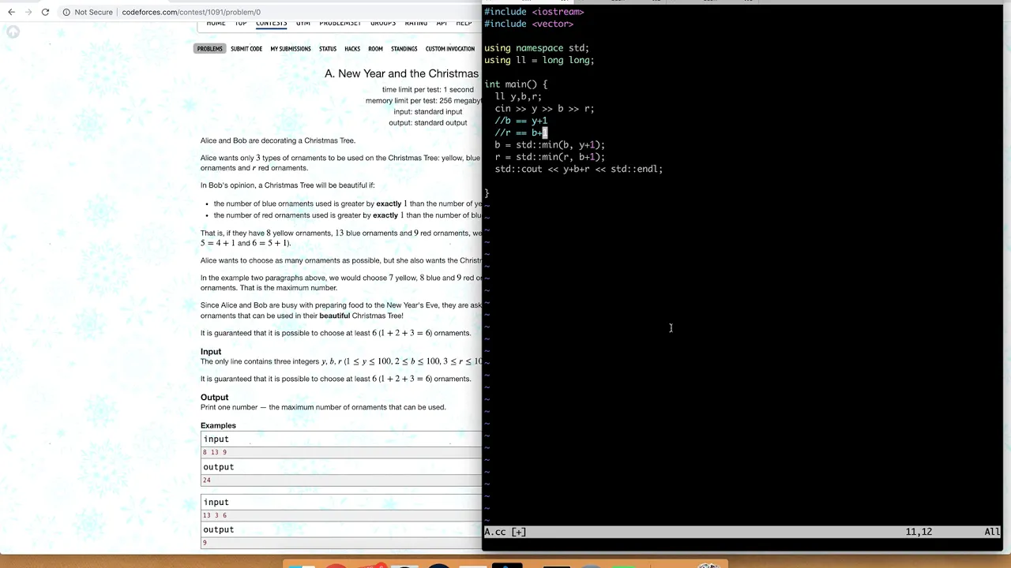Click 'Alice and Bob are decorating a Christmas Tree.'

(x=278, y=140)
